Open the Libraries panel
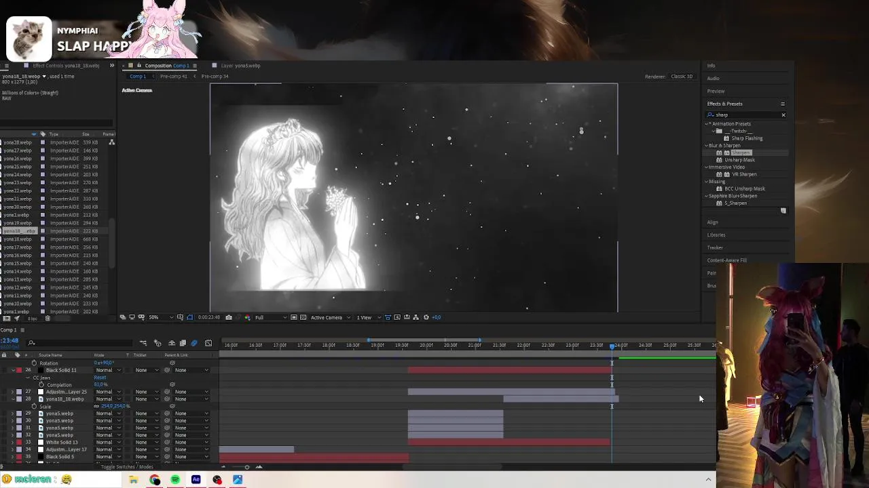This screenshot has width=869, height=488. click(x=716, y=235)
